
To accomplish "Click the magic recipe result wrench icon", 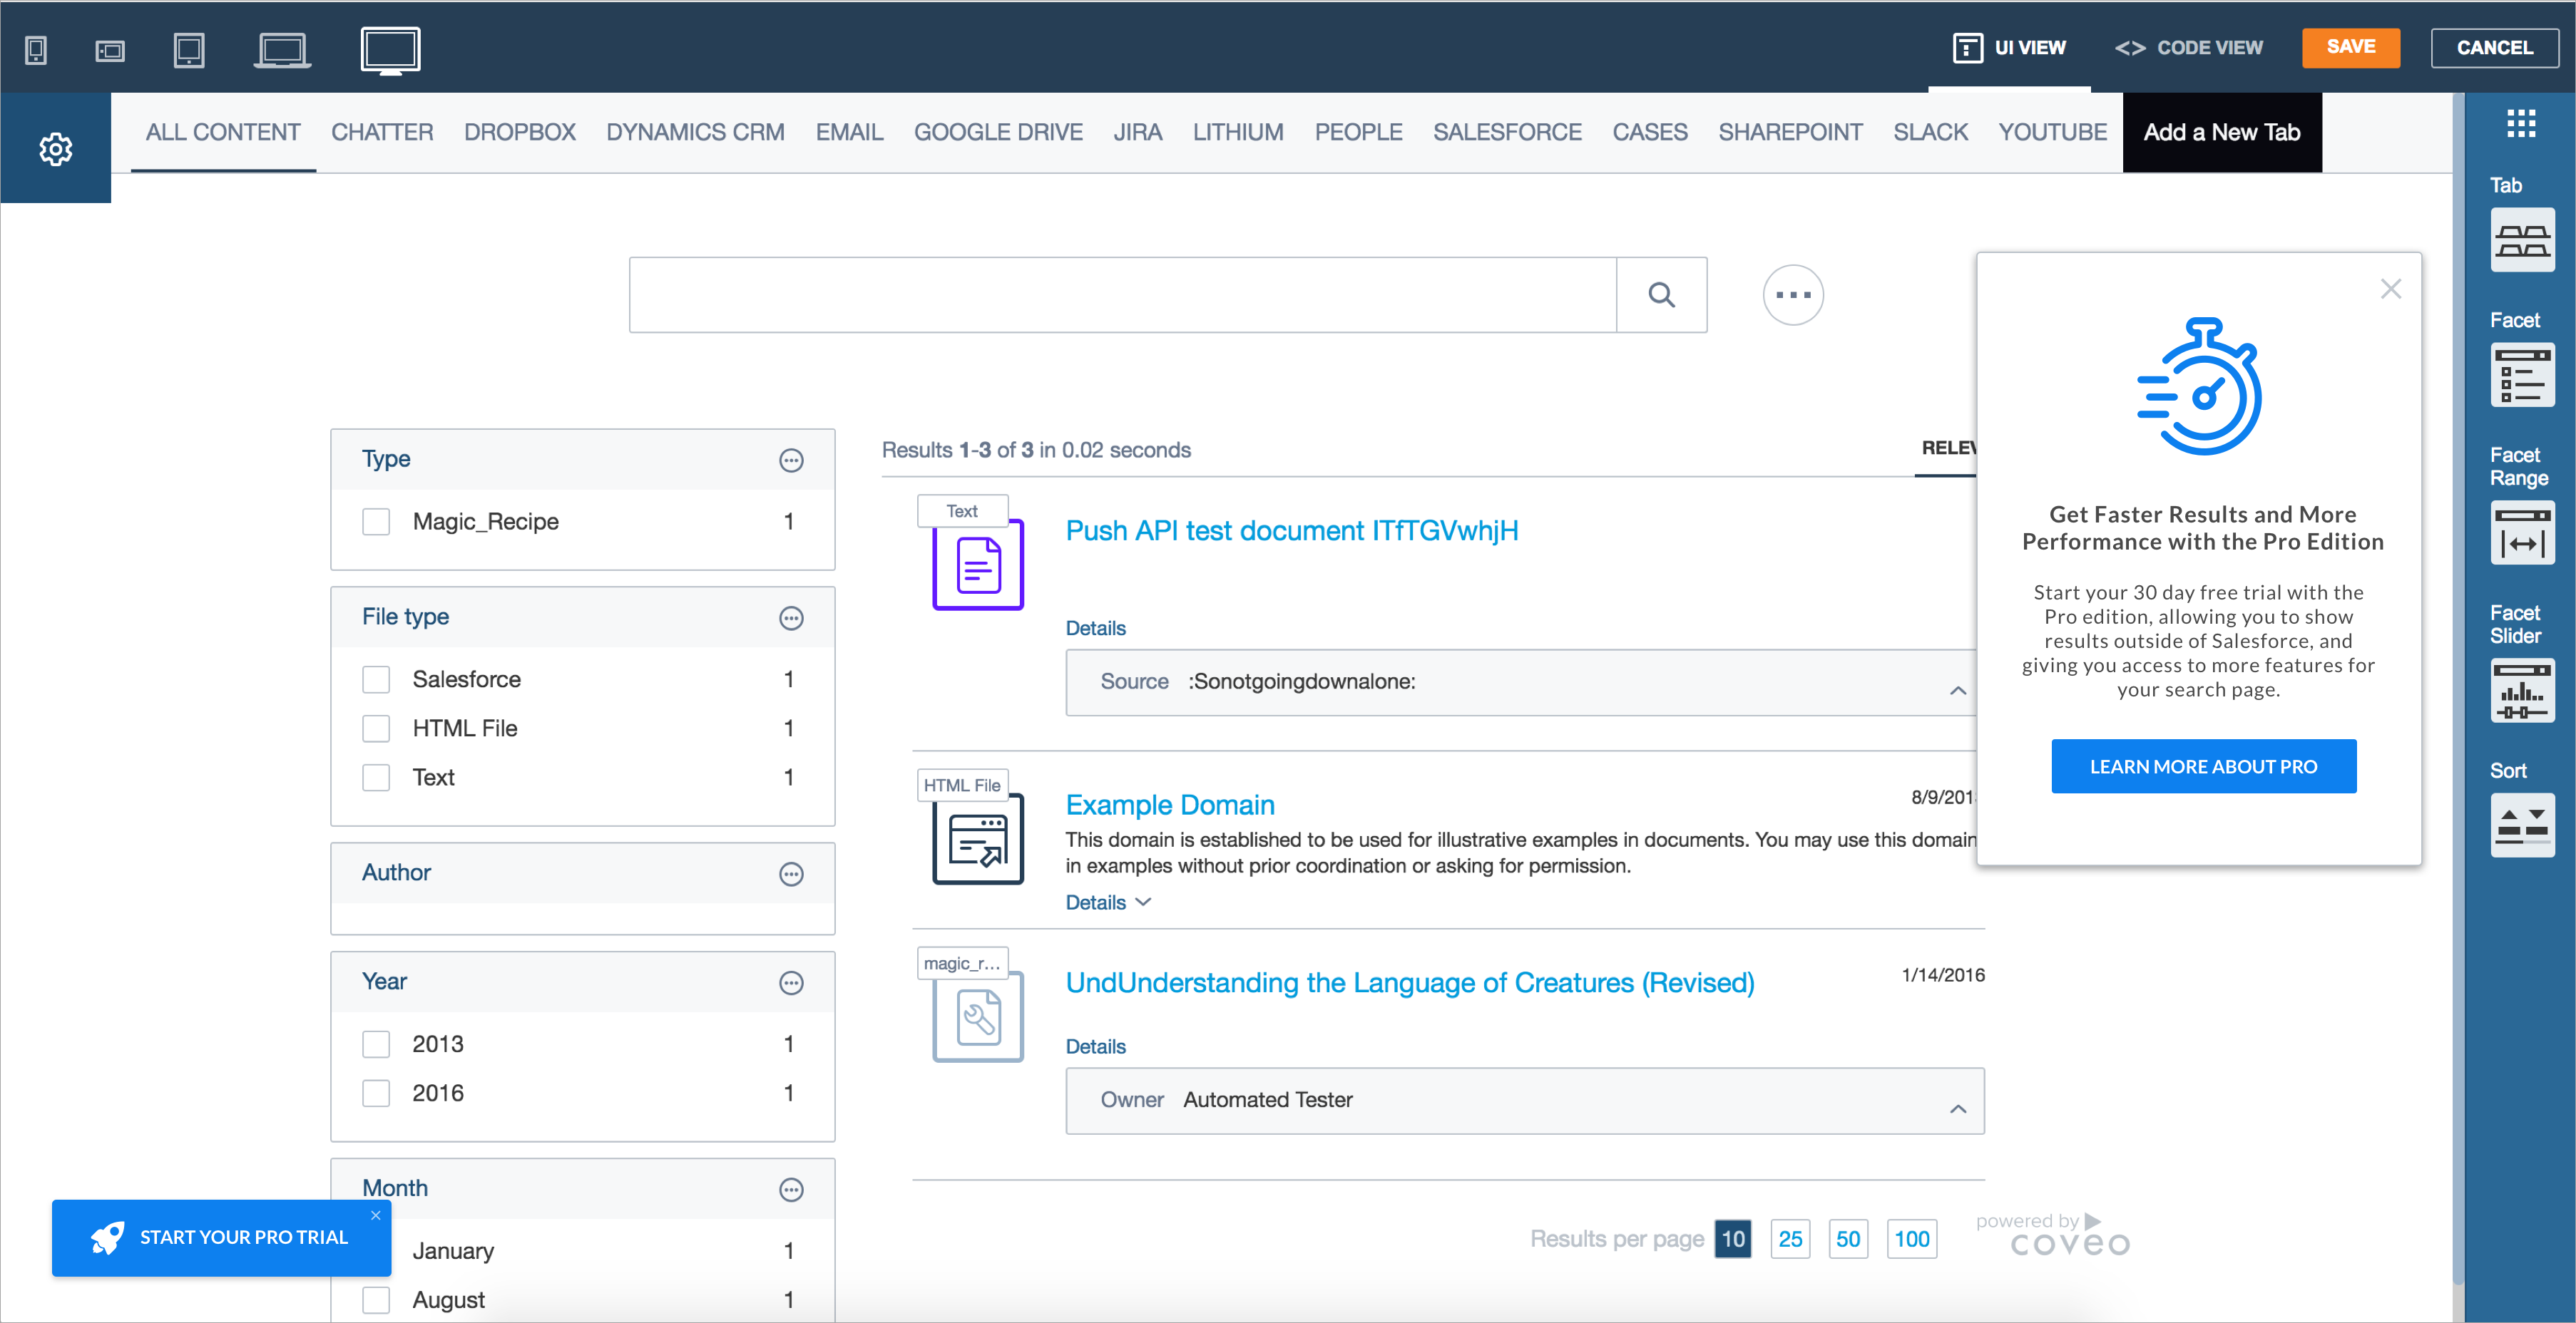I will 978,1017.
